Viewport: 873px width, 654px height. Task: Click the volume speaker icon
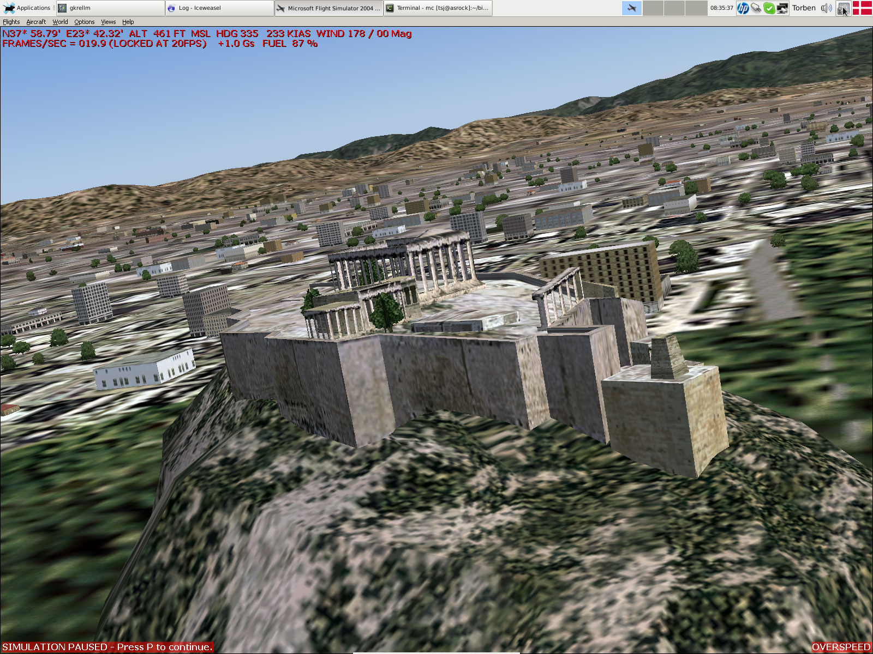827,8
